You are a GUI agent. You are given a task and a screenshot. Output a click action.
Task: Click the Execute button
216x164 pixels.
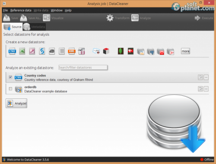204,18
